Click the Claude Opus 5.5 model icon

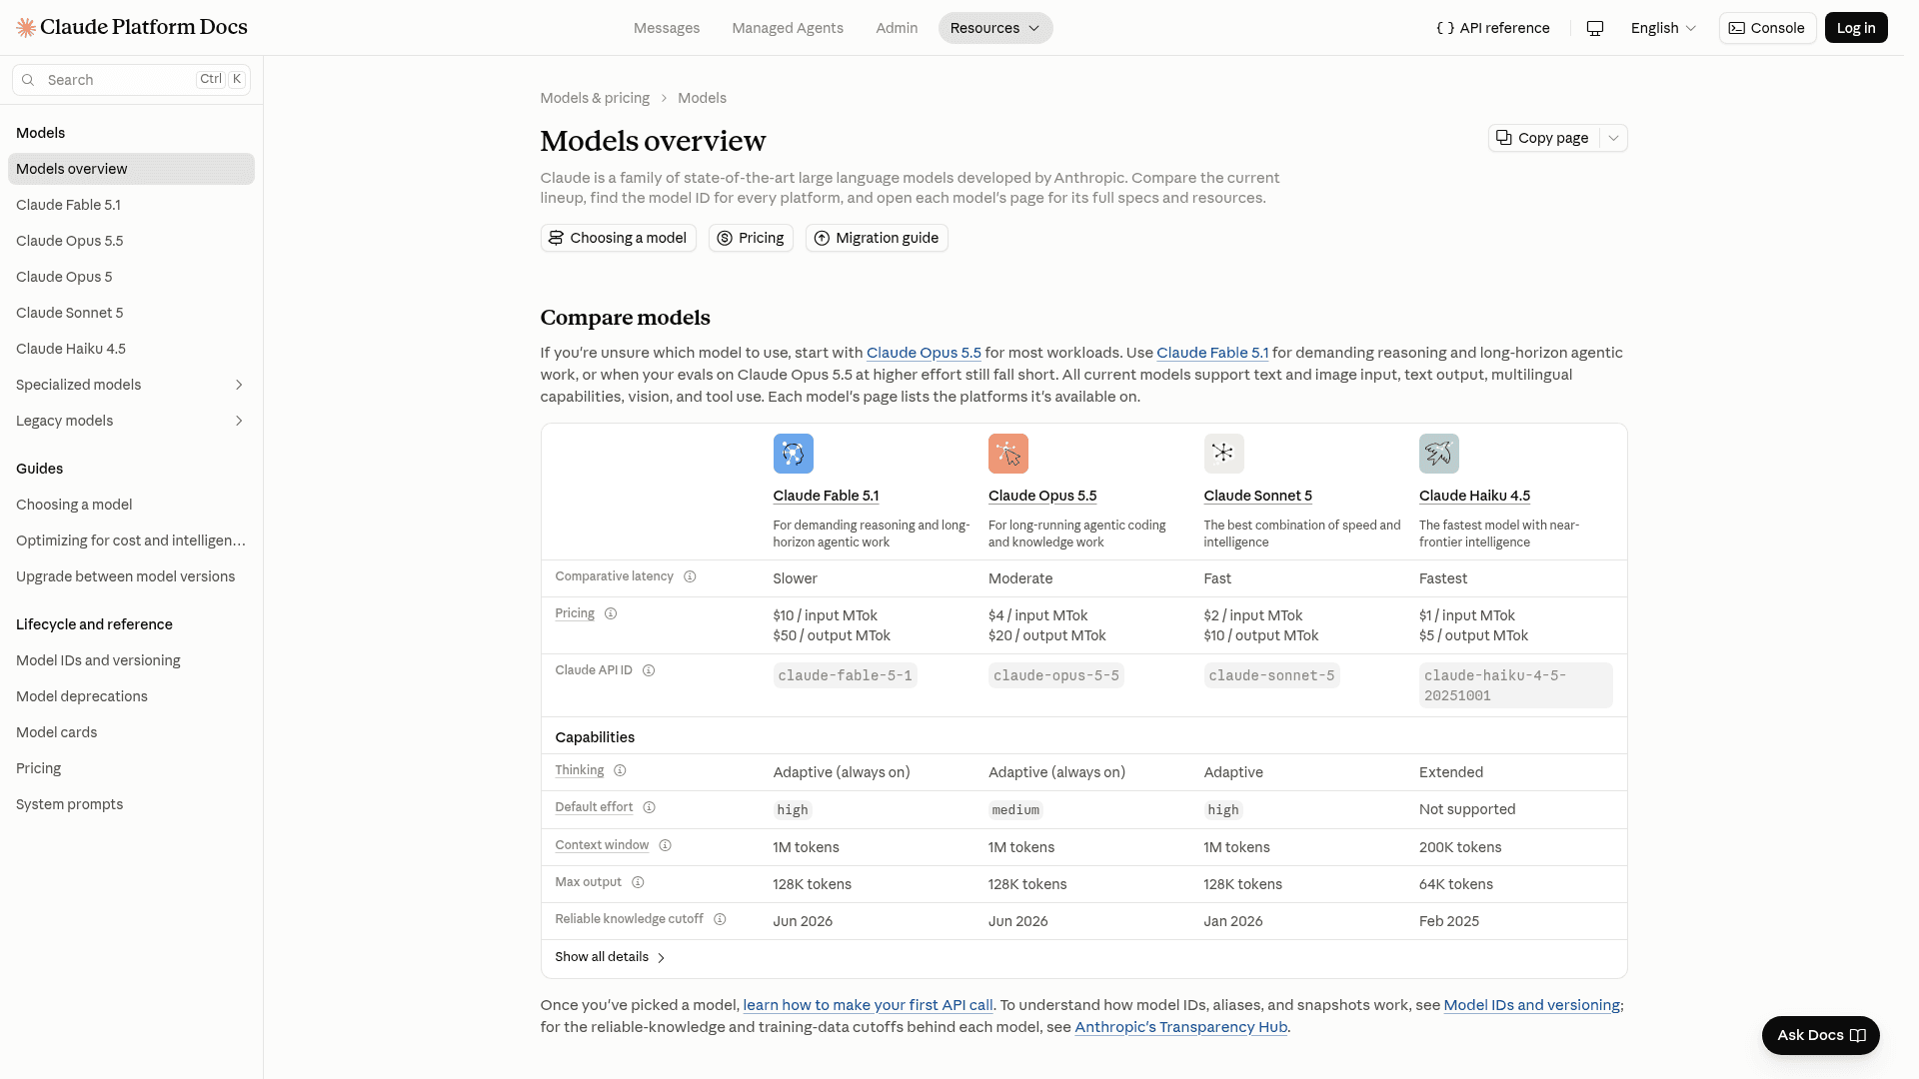pos(1008,454)
